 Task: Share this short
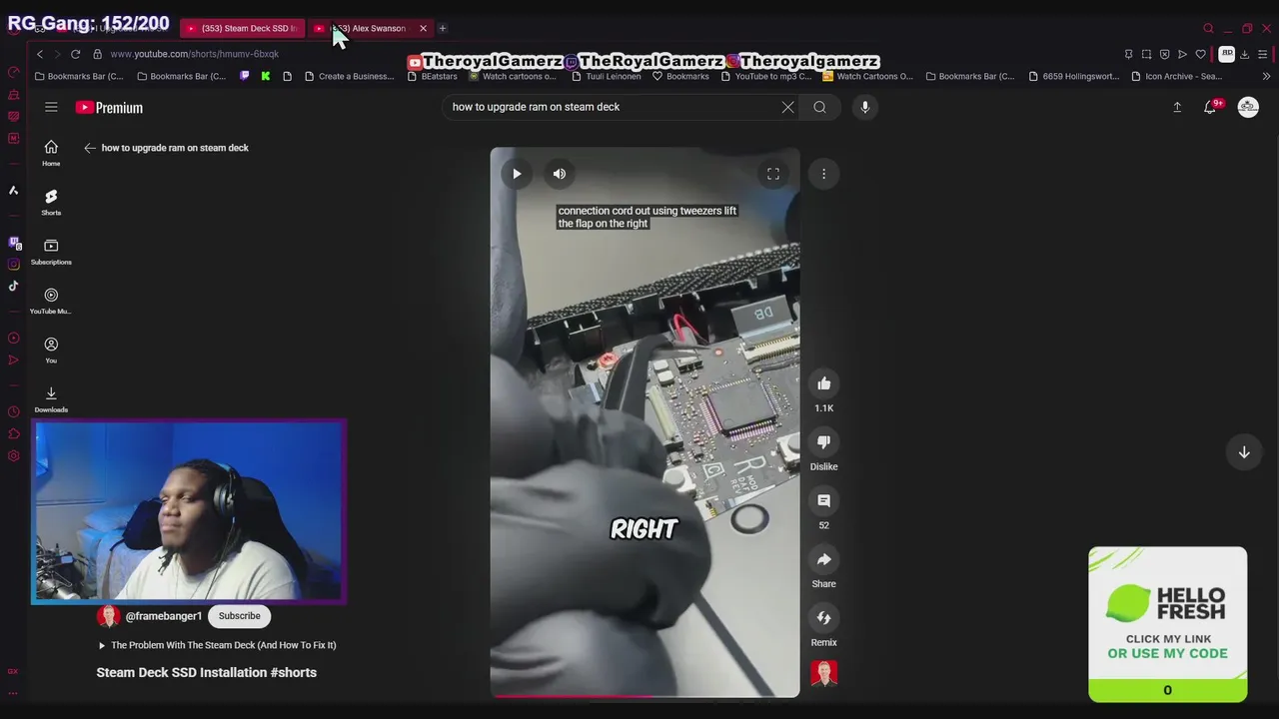823,559
